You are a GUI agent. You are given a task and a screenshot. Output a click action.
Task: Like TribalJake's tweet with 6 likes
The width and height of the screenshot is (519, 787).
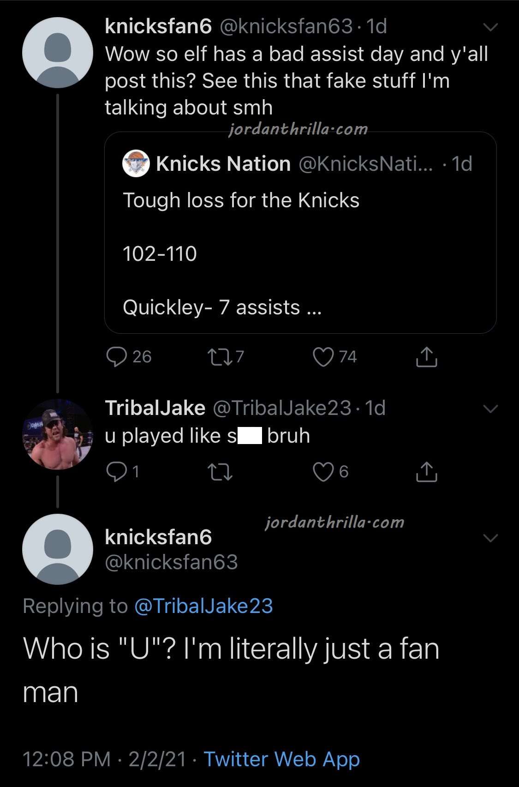click(x=323, y=471)
